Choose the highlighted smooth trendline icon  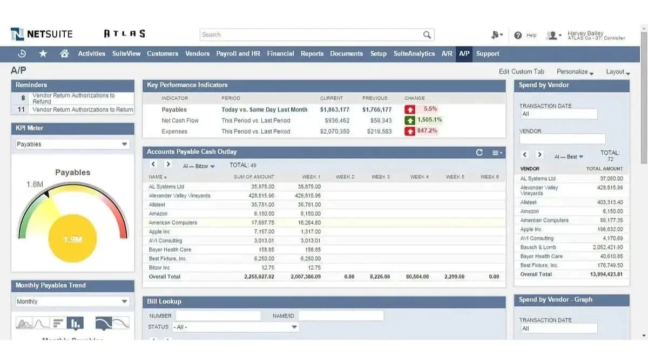pos(104,323)
